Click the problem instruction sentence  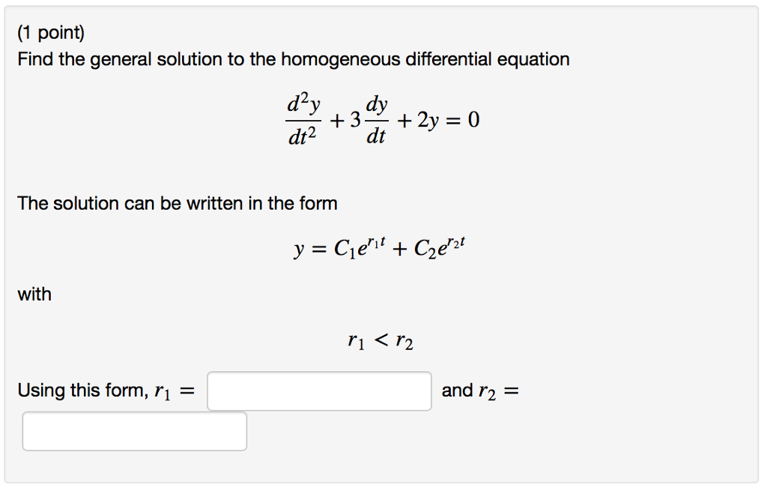[x=293, y=58]
